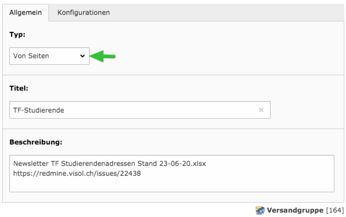This screenshot has width=346, height=217.
Task: Click empty tab bar area beside Konfigurationen
Action: (229, 13)
